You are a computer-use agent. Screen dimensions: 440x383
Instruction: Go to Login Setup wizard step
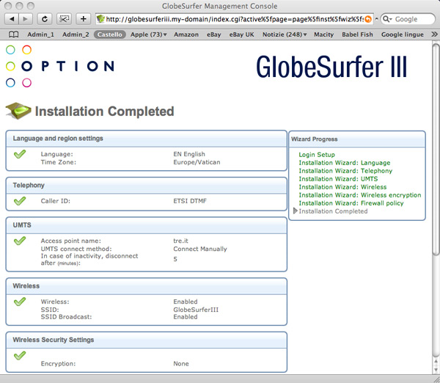[317, 155]
